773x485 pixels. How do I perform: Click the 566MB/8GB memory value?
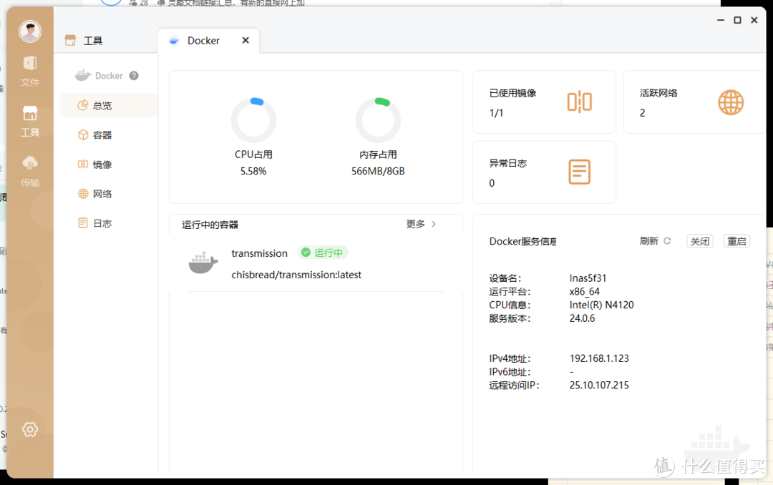click(378, 171)
